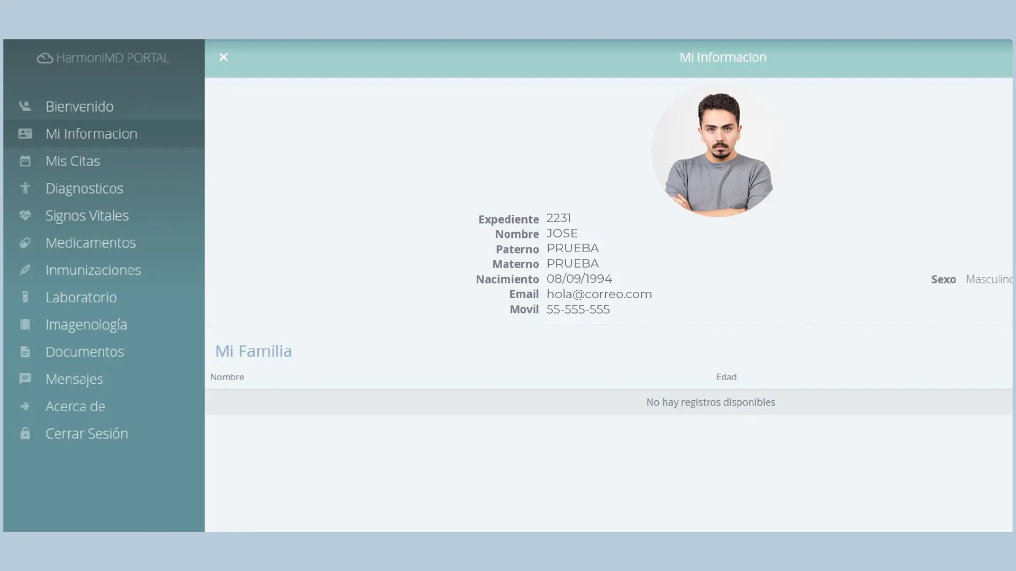Click the email hola@correo.com

(599, 294)
